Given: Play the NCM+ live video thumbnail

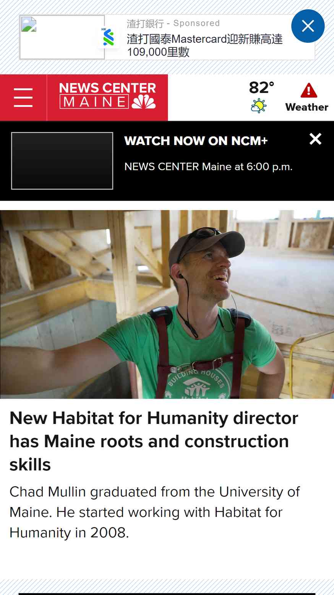Looking at the screenshot, I should 62,161.
